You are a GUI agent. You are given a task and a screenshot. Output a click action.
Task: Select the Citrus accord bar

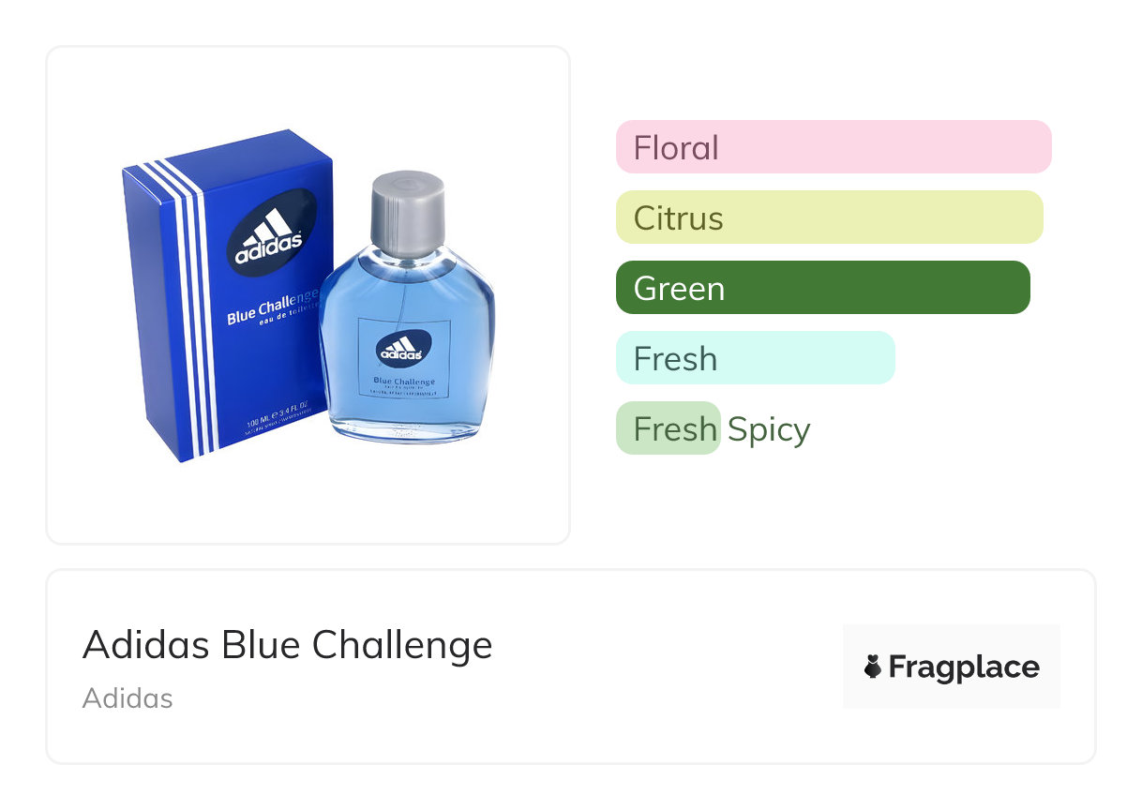(x=829, y=217)
